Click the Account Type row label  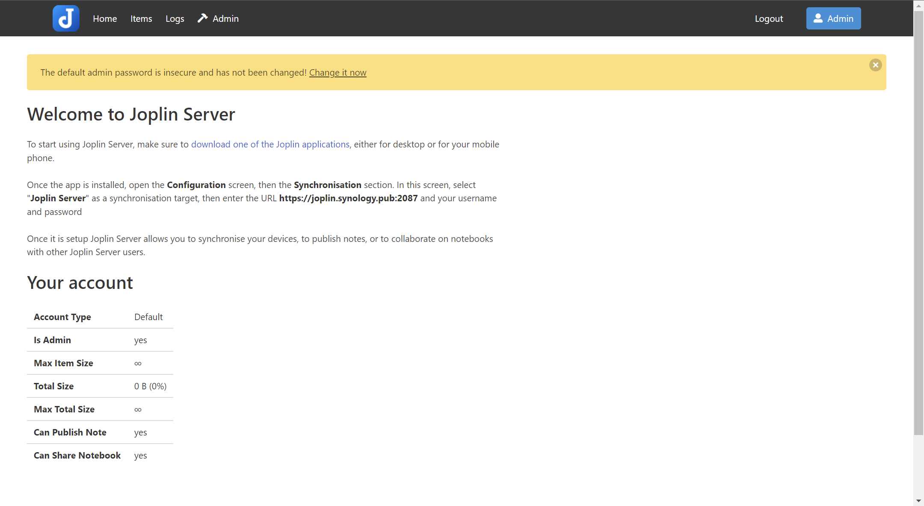[62, 317]
